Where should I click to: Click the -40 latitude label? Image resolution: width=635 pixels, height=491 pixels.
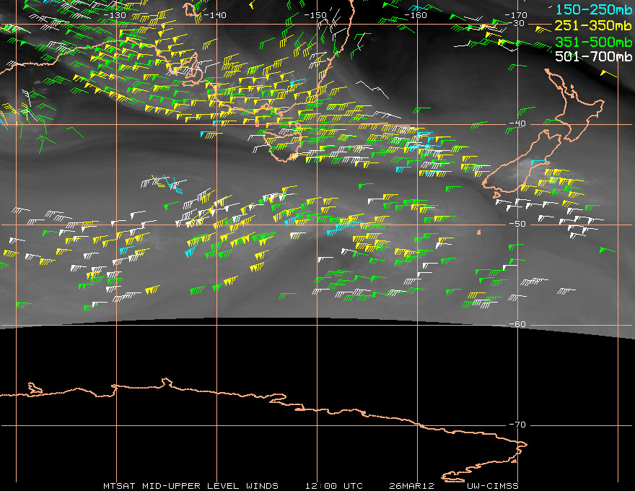coord(518,124)
